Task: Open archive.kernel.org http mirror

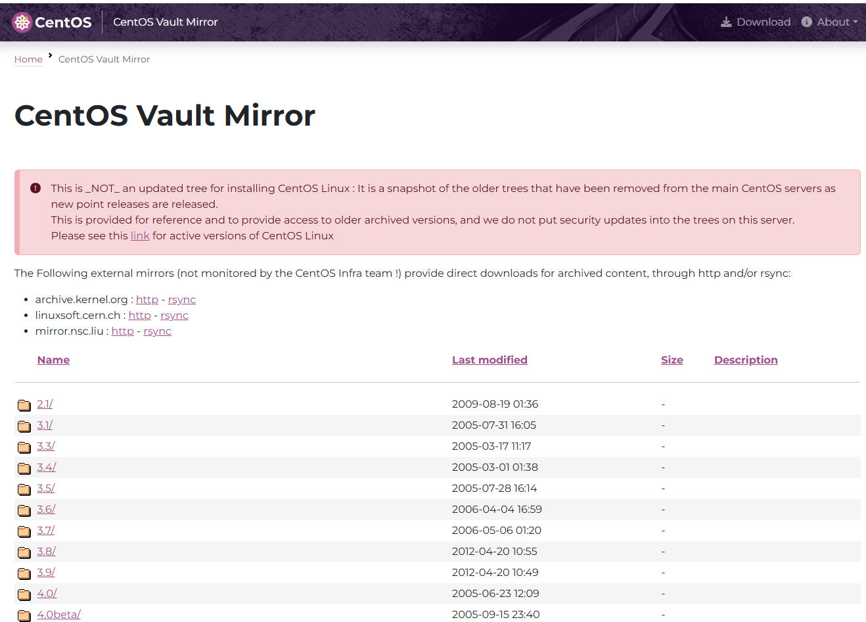Action: pyautogui.click(x=147, y=299)
